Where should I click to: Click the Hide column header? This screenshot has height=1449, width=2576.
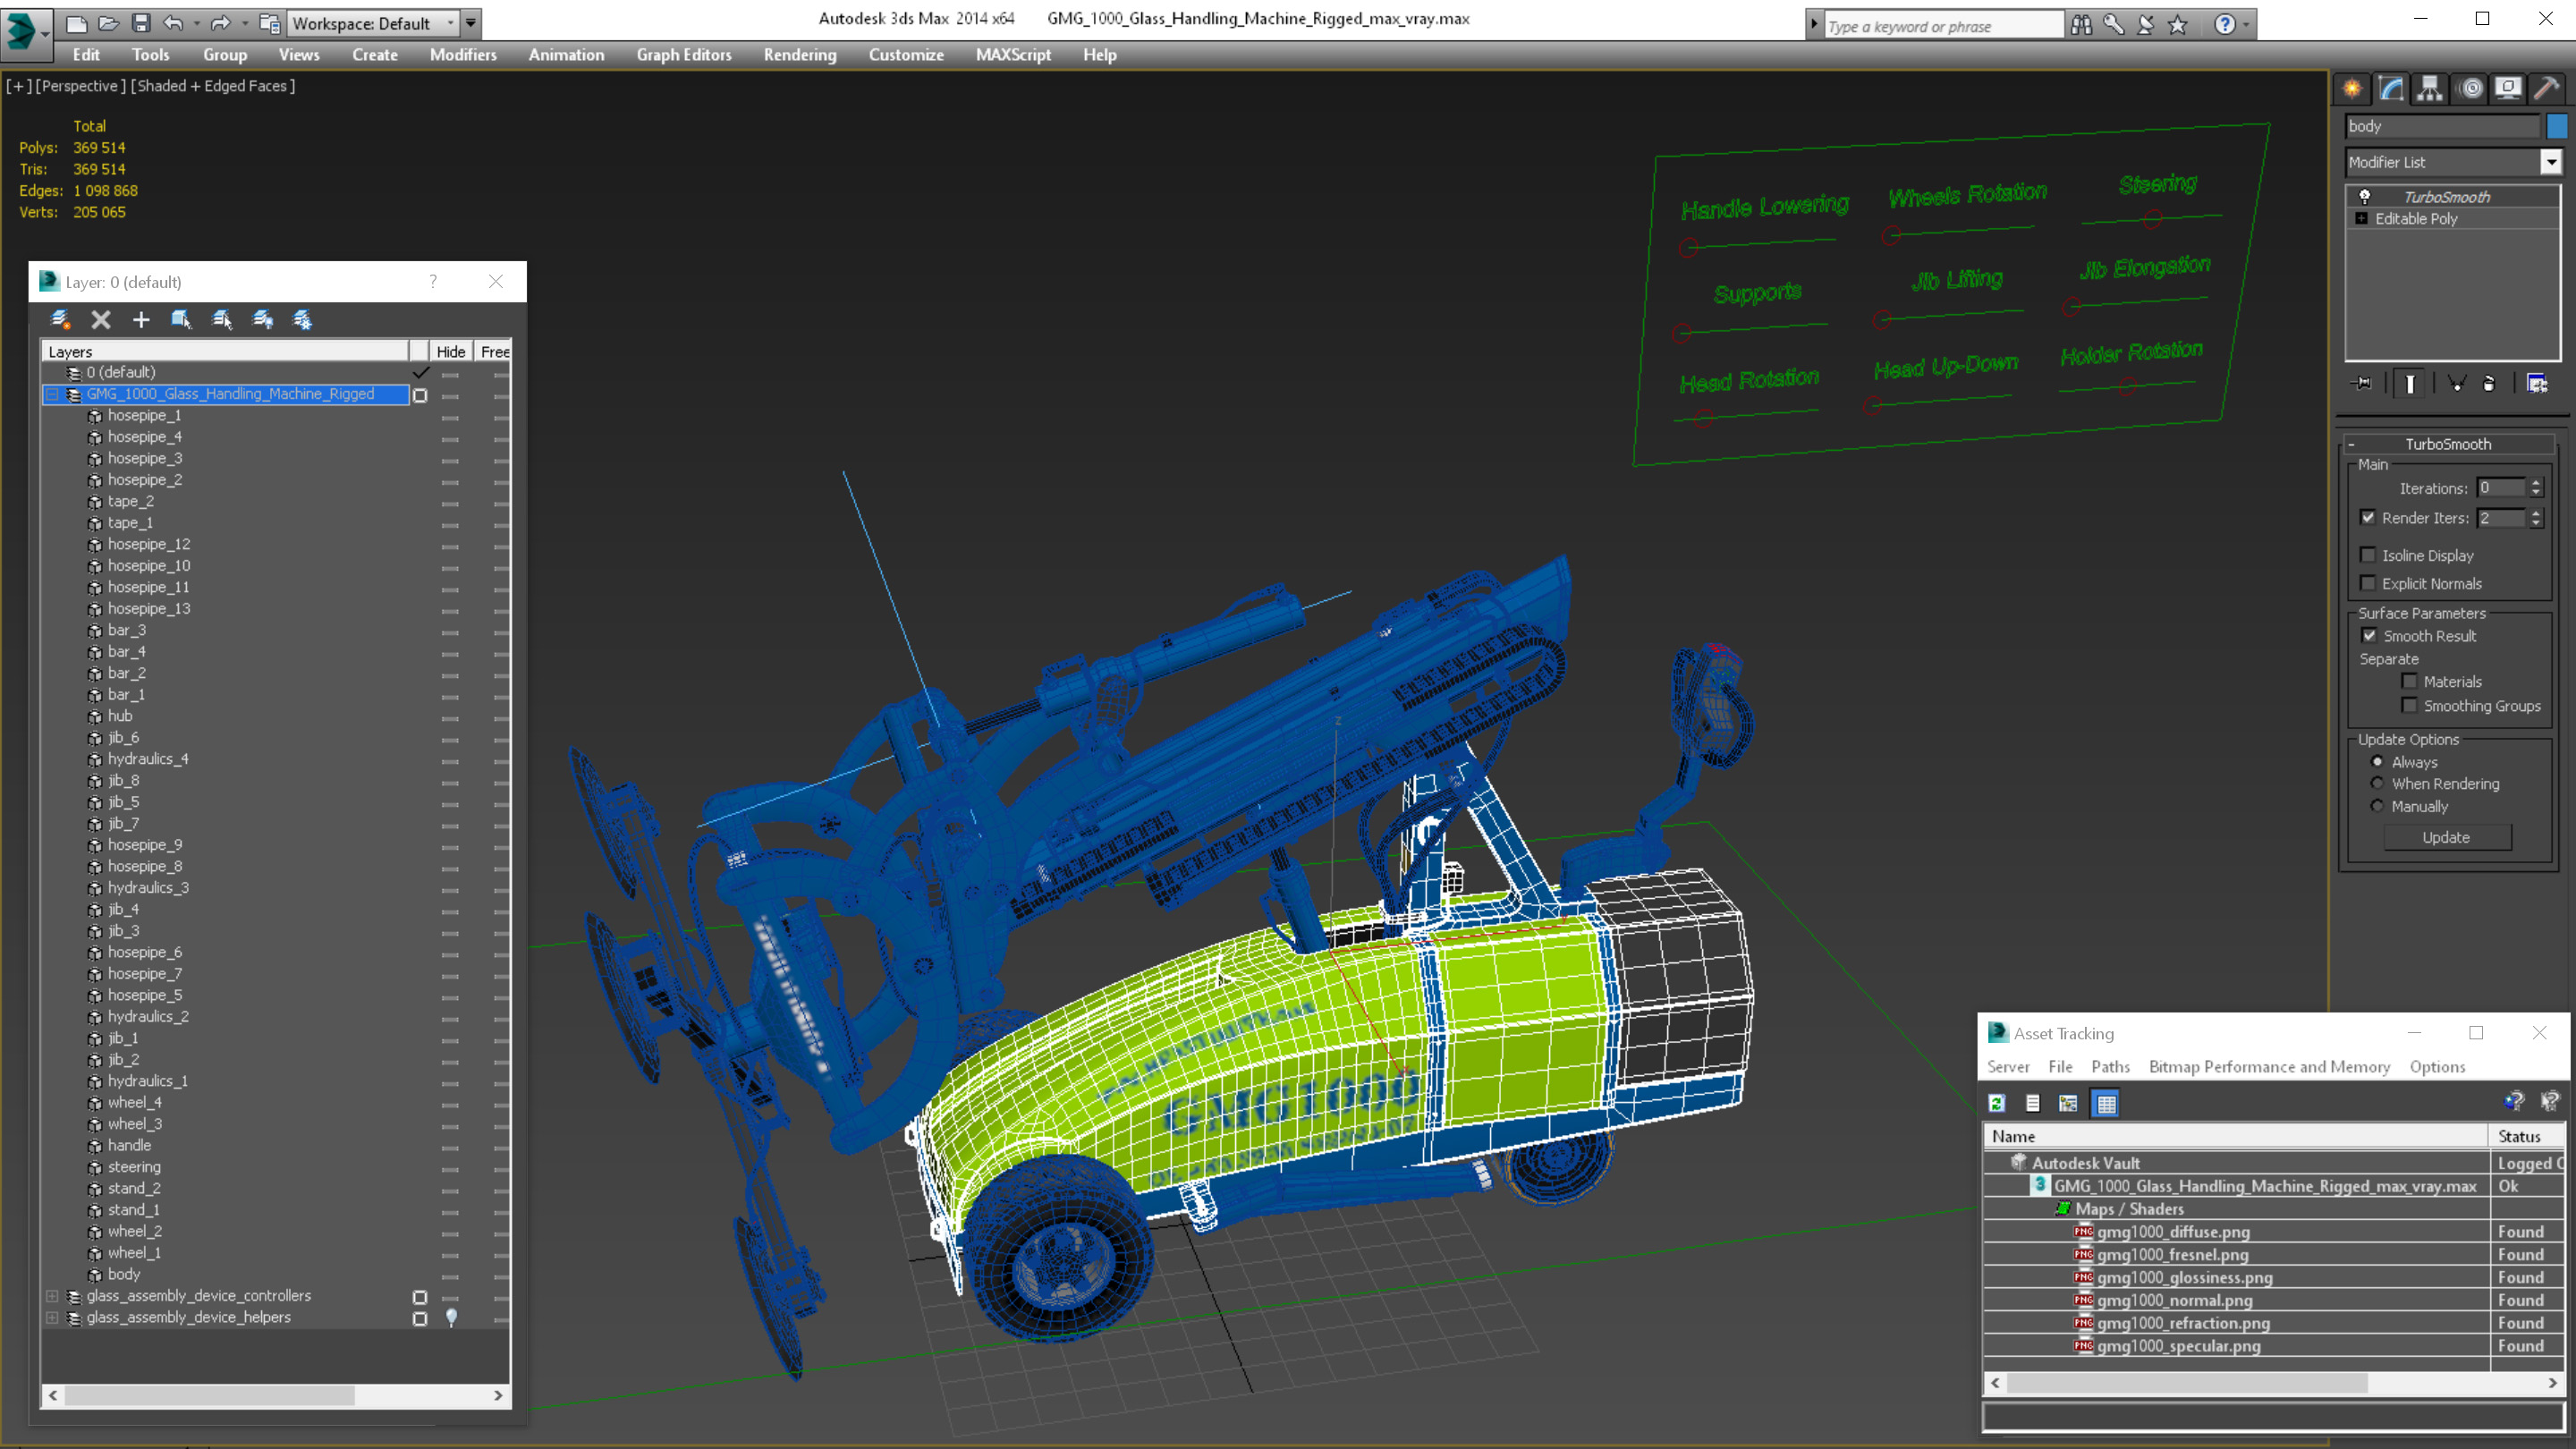click(451, 351)
